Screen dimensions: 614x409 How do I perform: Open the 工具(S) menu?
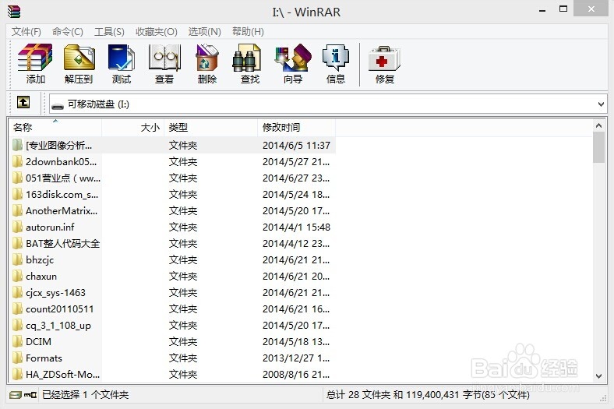[109, 31]
